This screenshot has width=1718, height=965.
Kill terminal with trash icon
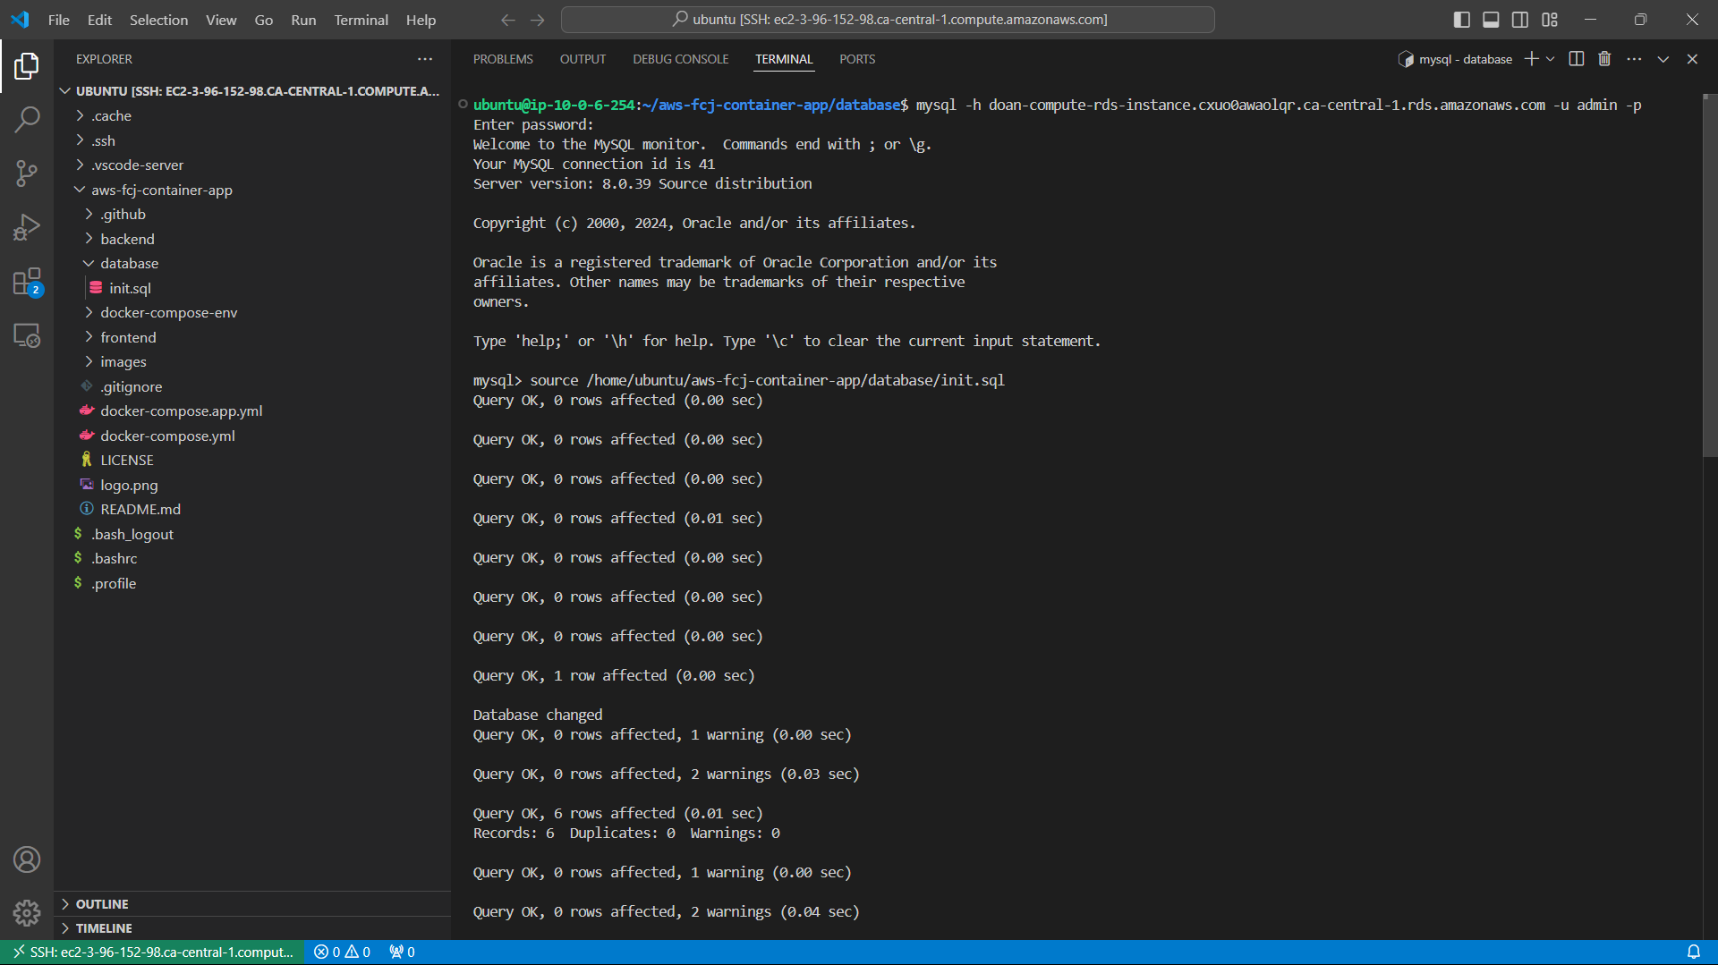(1604, 59)
